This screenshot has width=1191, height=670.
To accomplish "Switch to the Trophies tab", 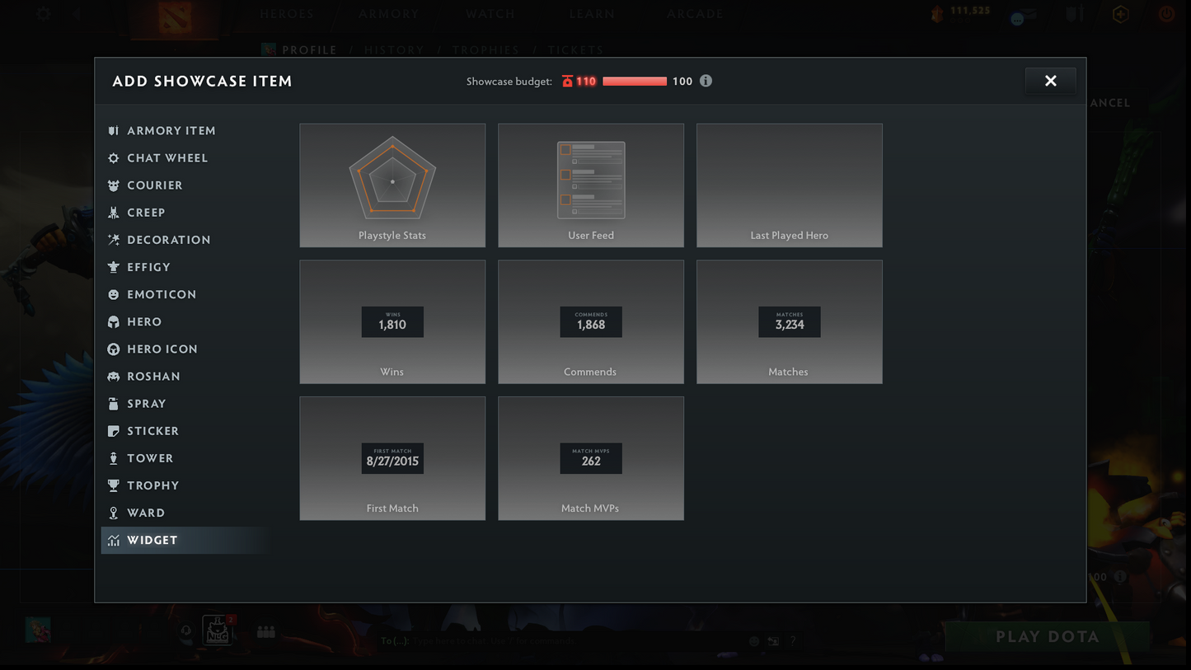I will pyautogui.click(x=486, y=49).
